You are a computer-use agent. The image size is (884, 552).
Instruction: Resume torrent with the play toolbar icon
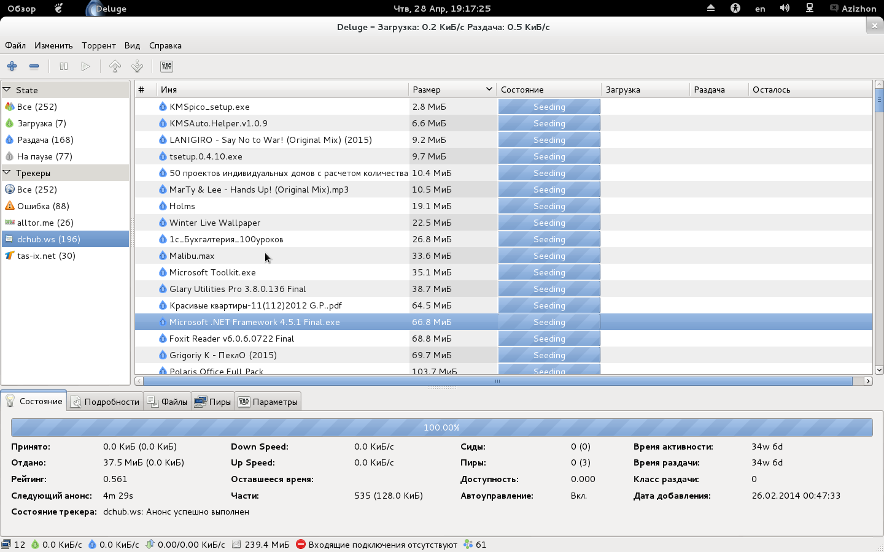tap(86, 66)
